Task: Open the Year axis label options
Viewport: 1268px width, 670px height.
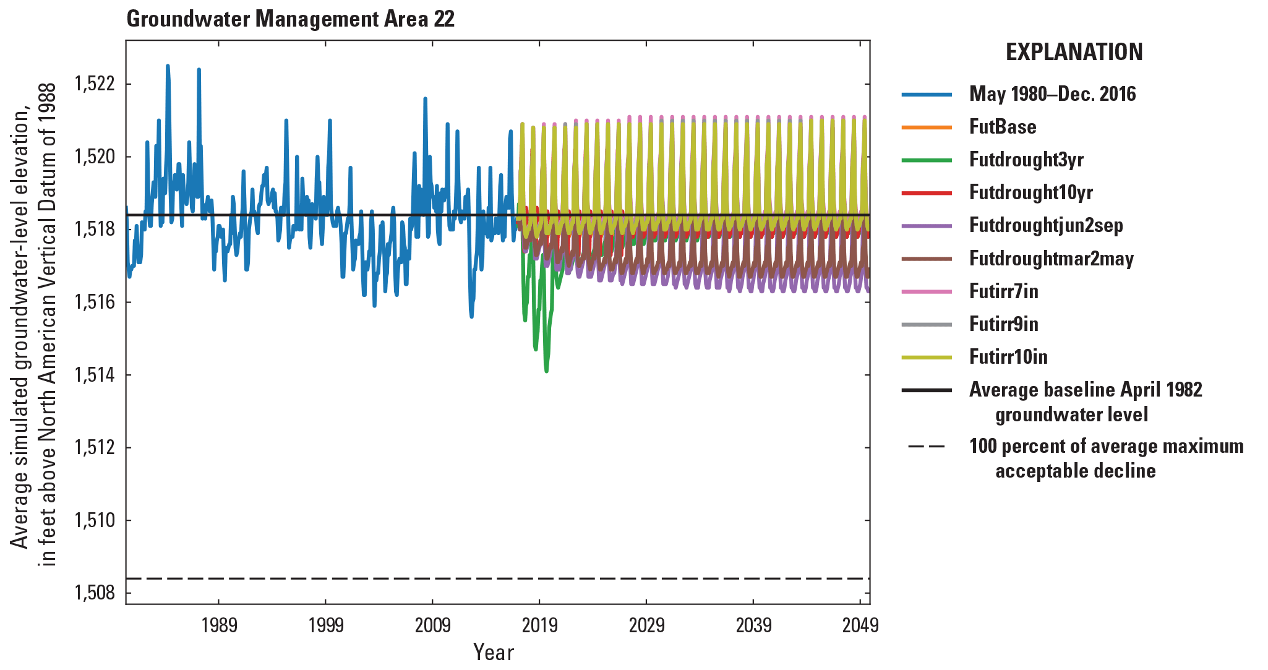Action: pyautogui.click(x=494, y=651)
